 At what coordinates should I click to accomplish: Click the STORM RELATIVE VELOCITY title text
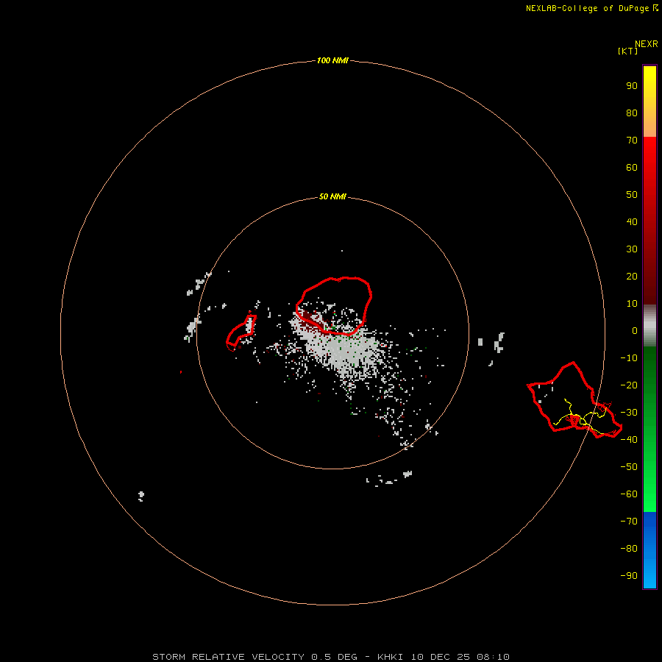(228, 657)
